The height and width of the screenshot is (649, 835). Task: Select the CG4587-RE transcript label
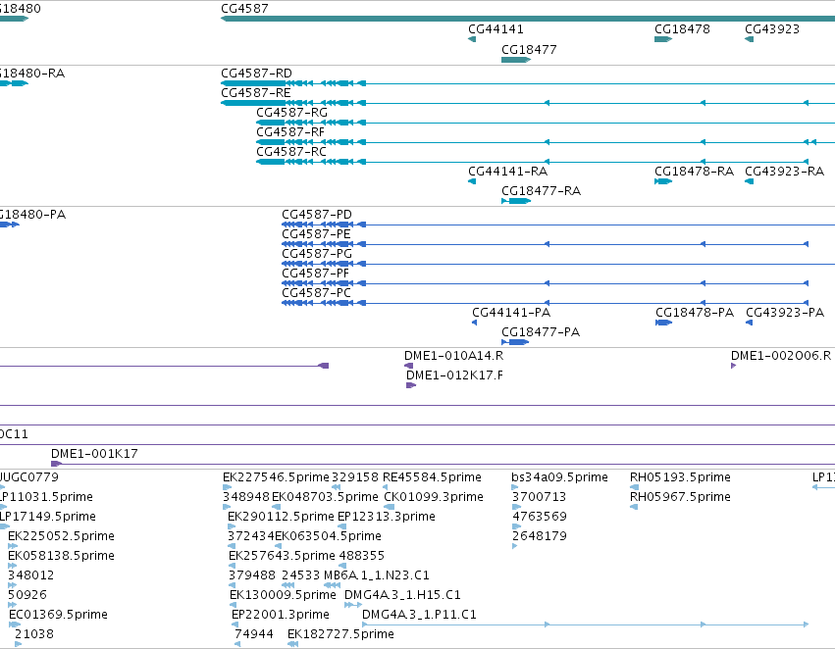[x=256, y=92]
